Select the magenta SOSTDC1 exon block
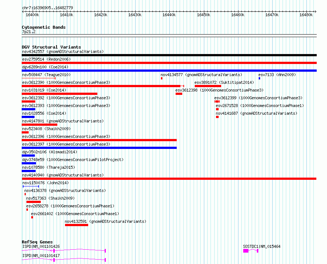 (246, 251)
